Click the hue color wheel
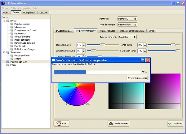The image size is (186, 134). tap(77, 94)
